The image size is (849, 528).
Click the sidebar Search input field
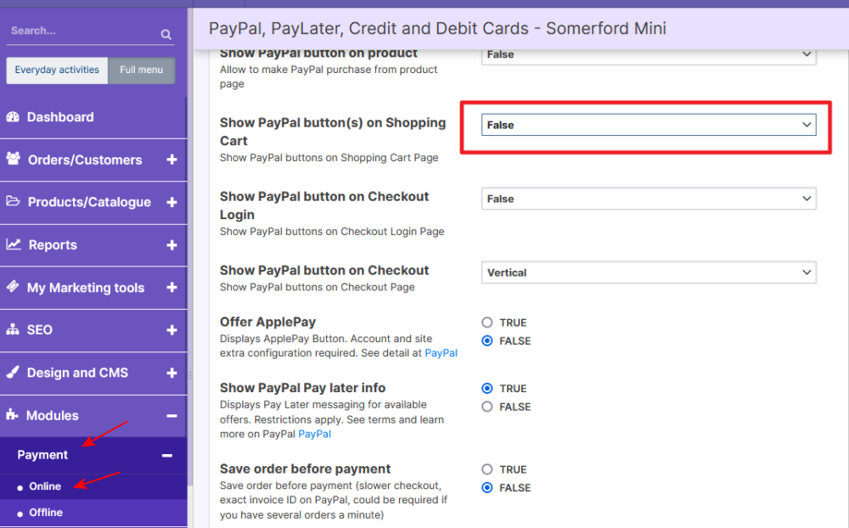coord(81,31)
